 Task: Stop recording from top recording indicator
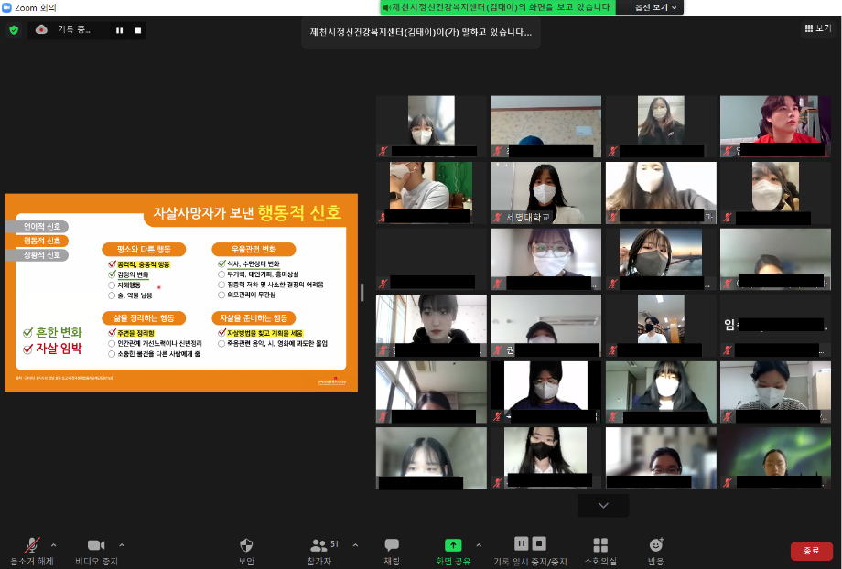point(138,30)
